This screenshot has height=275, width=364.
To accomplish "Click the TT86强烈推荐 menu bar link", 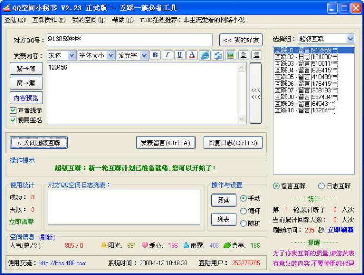I will pos(192,20).
